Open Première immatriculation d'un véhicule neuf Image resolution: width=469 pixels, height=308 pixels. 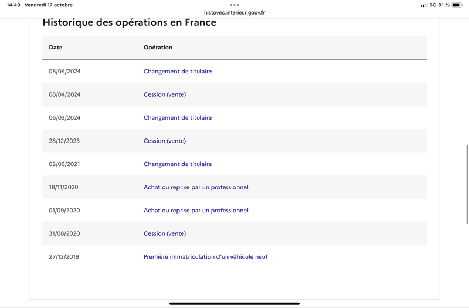point(206,257)
